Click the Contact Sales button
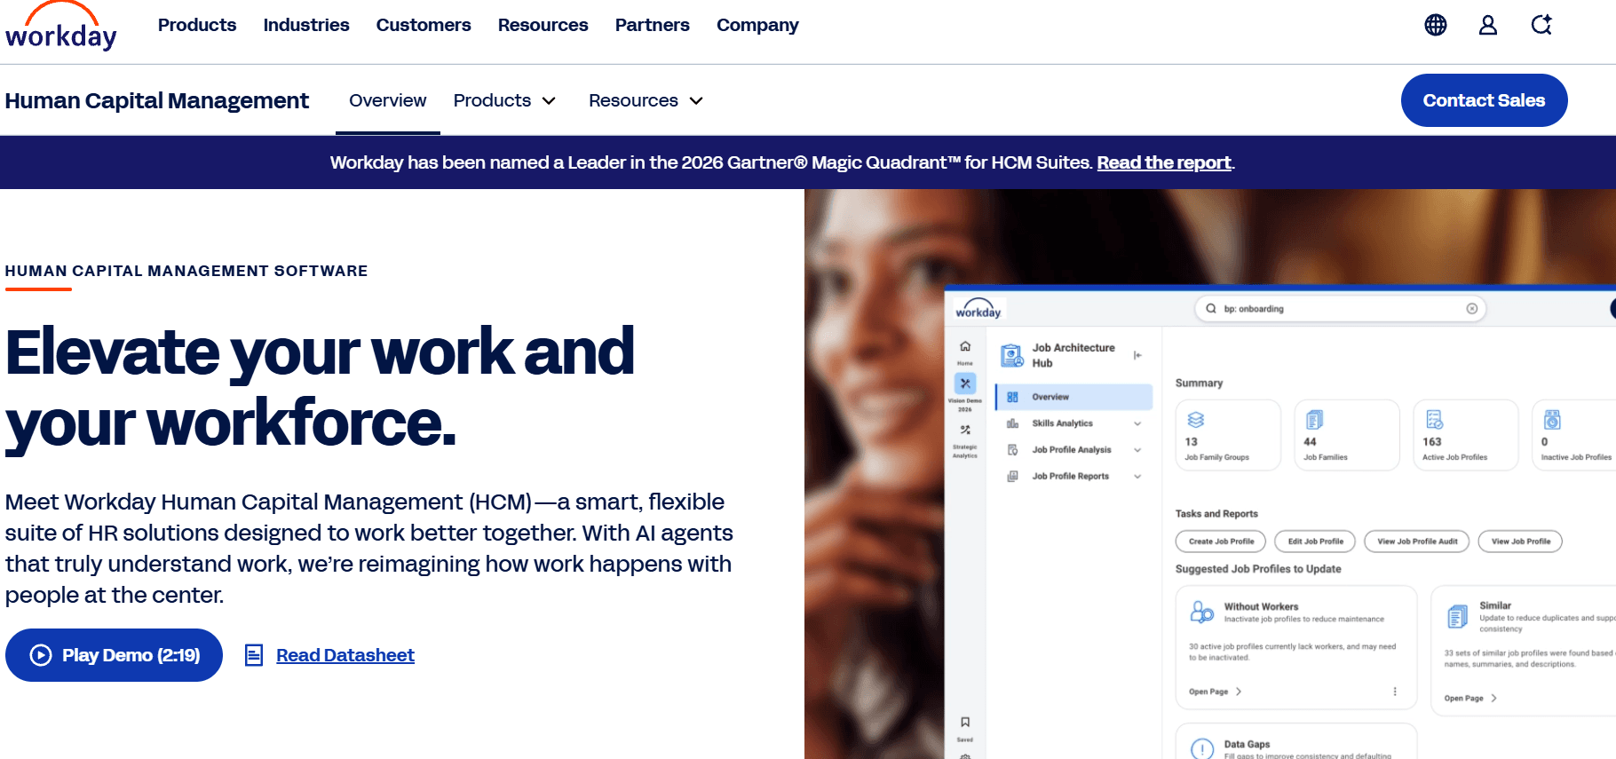The width and height of the screenshot is (1616, 759). pos(1484,100)
